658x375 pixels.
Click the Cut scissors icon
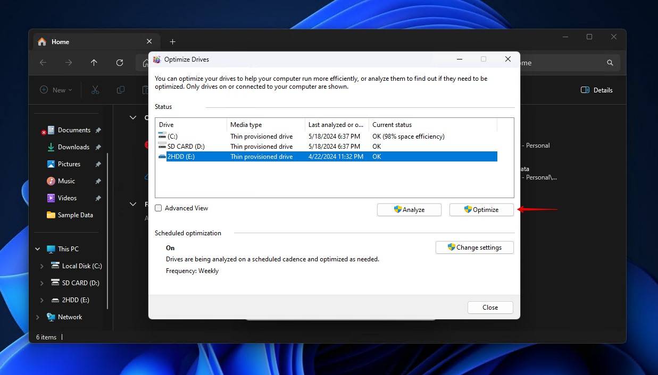click(95, 90)
